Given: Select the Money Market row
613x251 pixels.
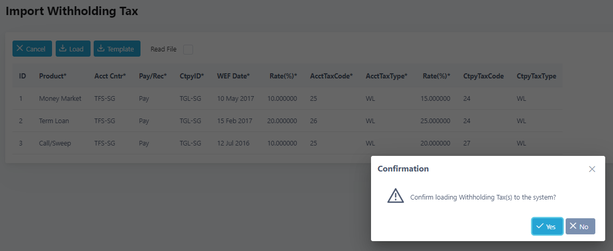Looking at the screenshot, I should click(287, 99).
